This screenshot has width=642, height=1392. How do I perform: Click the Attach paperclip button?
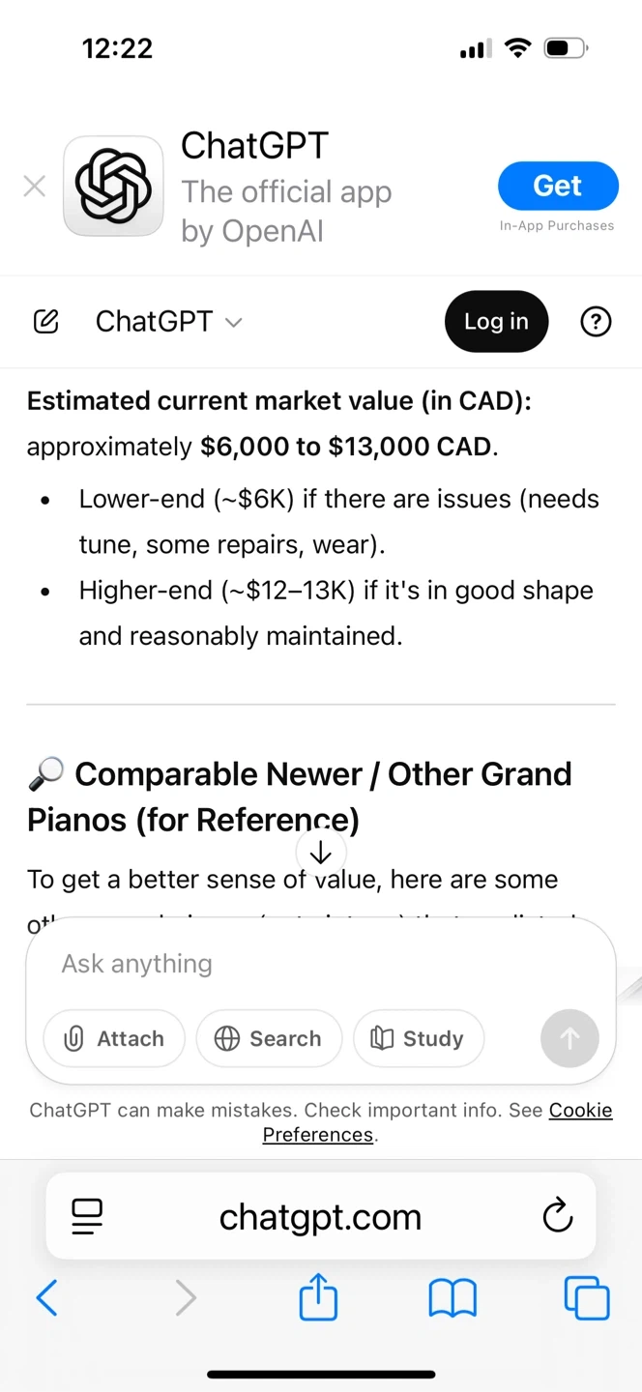(114, 1038)
